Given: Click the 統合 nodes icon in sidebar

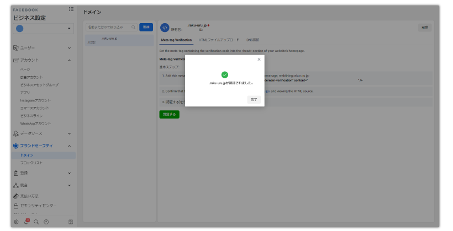Looking at the screenshot, I should (x=16, y=185).
